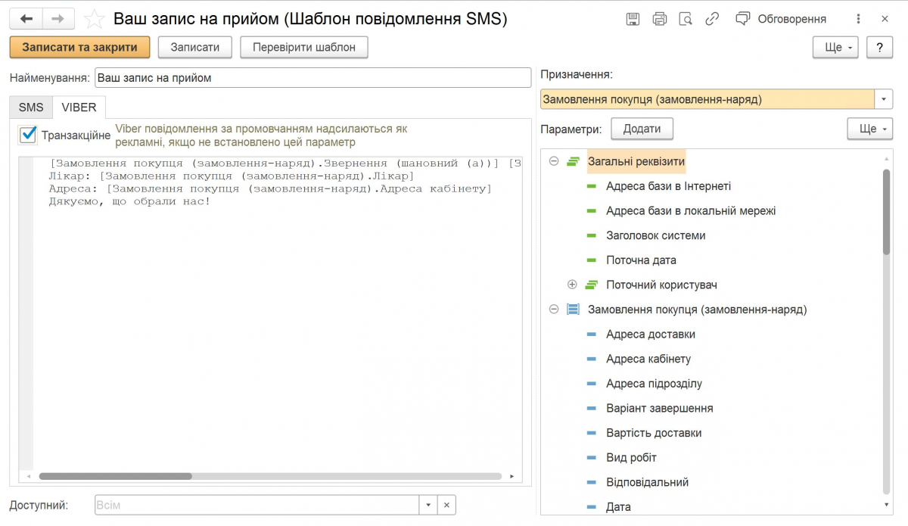Open the Призначення dropdown list
The image size is (908, 526).
coord(884,99)
